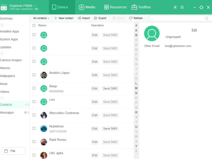Open Messages in sidebar
Image resolution: width=212 pixels, height=159 pixels.
click(x=15, y=112)
